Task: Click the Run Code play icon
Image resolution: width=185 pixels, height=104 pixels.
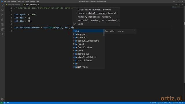Action: (176, 5)
